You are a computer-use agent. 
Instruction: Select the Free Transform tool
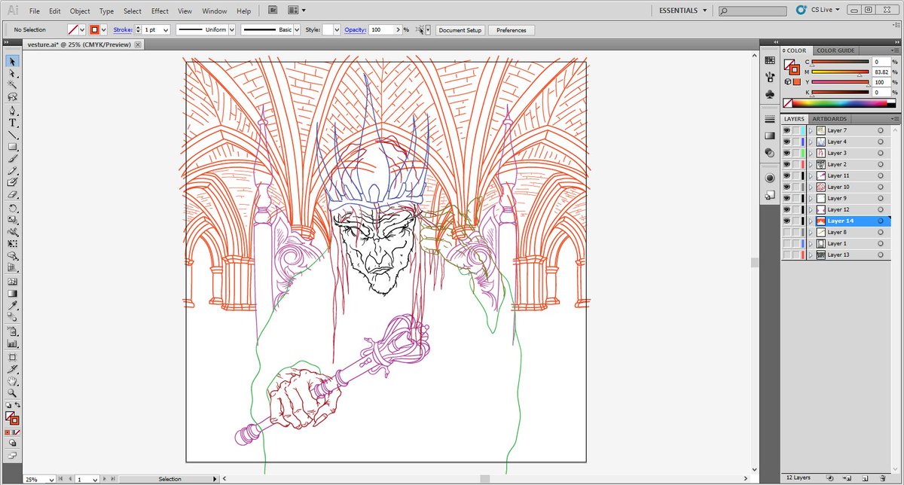pyautogui.click(x=13, y=243)
